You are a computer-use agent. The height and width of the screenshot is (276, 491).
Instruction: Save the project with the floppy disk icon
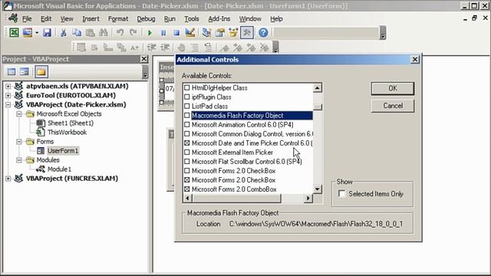pyautogui.click(x=47, y=32)
